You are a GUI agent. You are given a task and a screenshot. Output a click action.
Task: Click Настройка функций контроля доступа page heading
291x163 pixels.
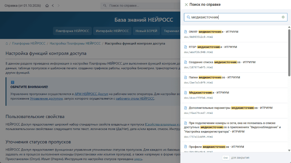(46, 53)
